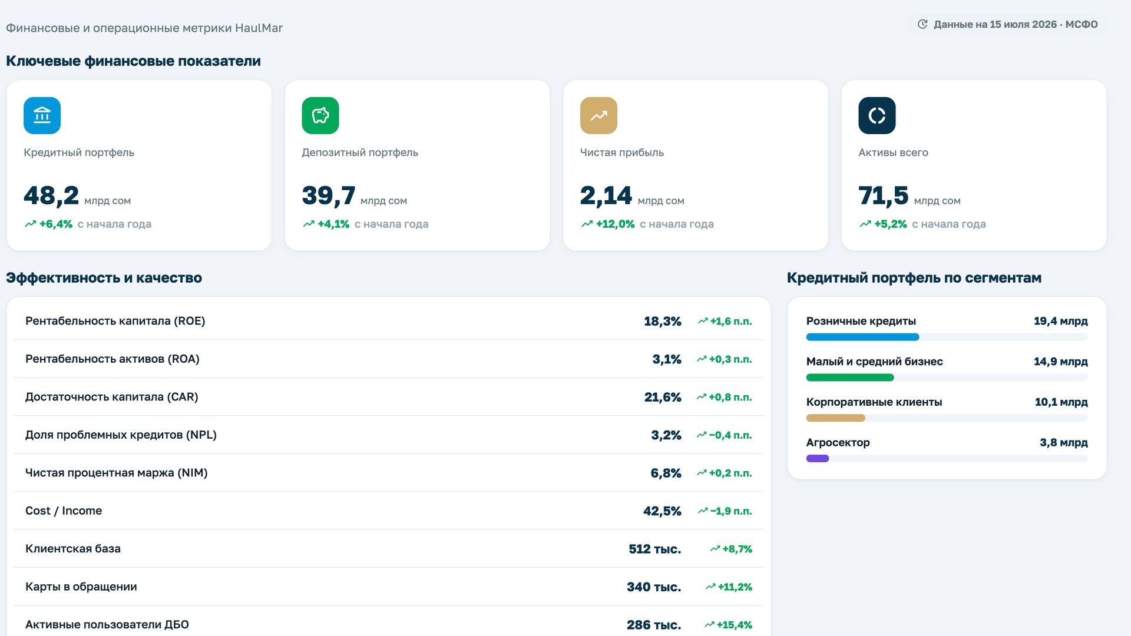Select the Достаточность капитала (CAR) label

112,397
